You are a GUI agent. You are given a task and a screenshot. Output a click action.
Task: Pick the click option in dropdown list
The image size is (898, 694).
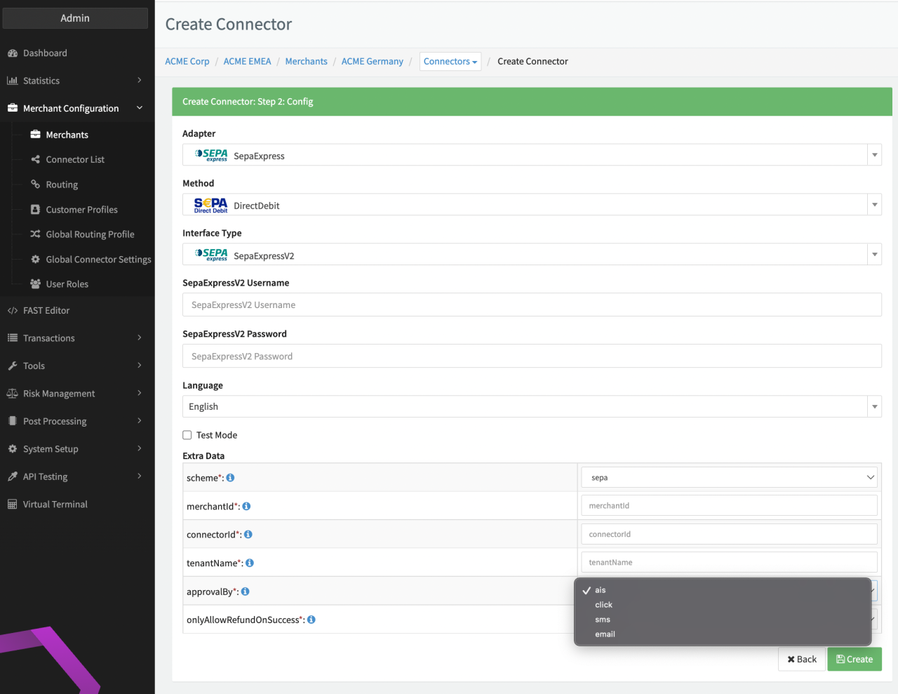click(x=603, y=605)
